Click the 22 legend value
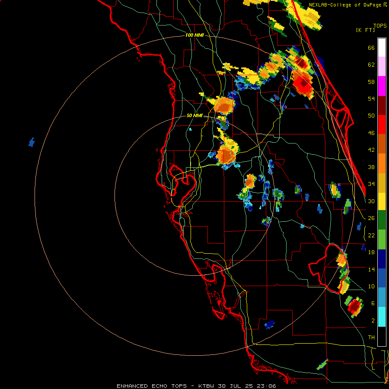The width and height of the screenshot is (389, 389). tap(371, 235)
